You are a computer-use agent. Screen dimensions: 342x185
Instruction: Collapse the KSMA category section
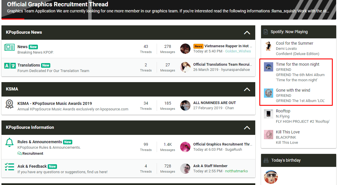(x=247, y=89)
